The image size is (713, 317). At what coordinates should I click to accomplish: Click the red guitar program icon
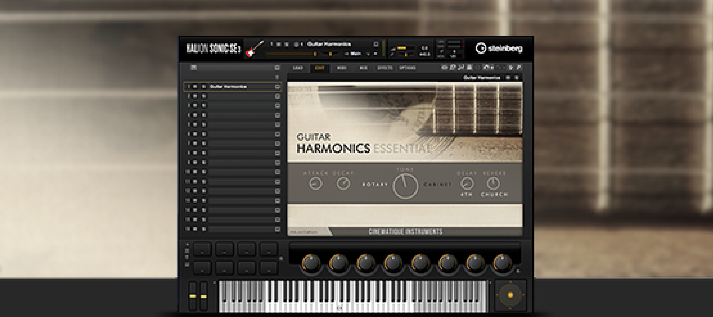pos(254,49)
